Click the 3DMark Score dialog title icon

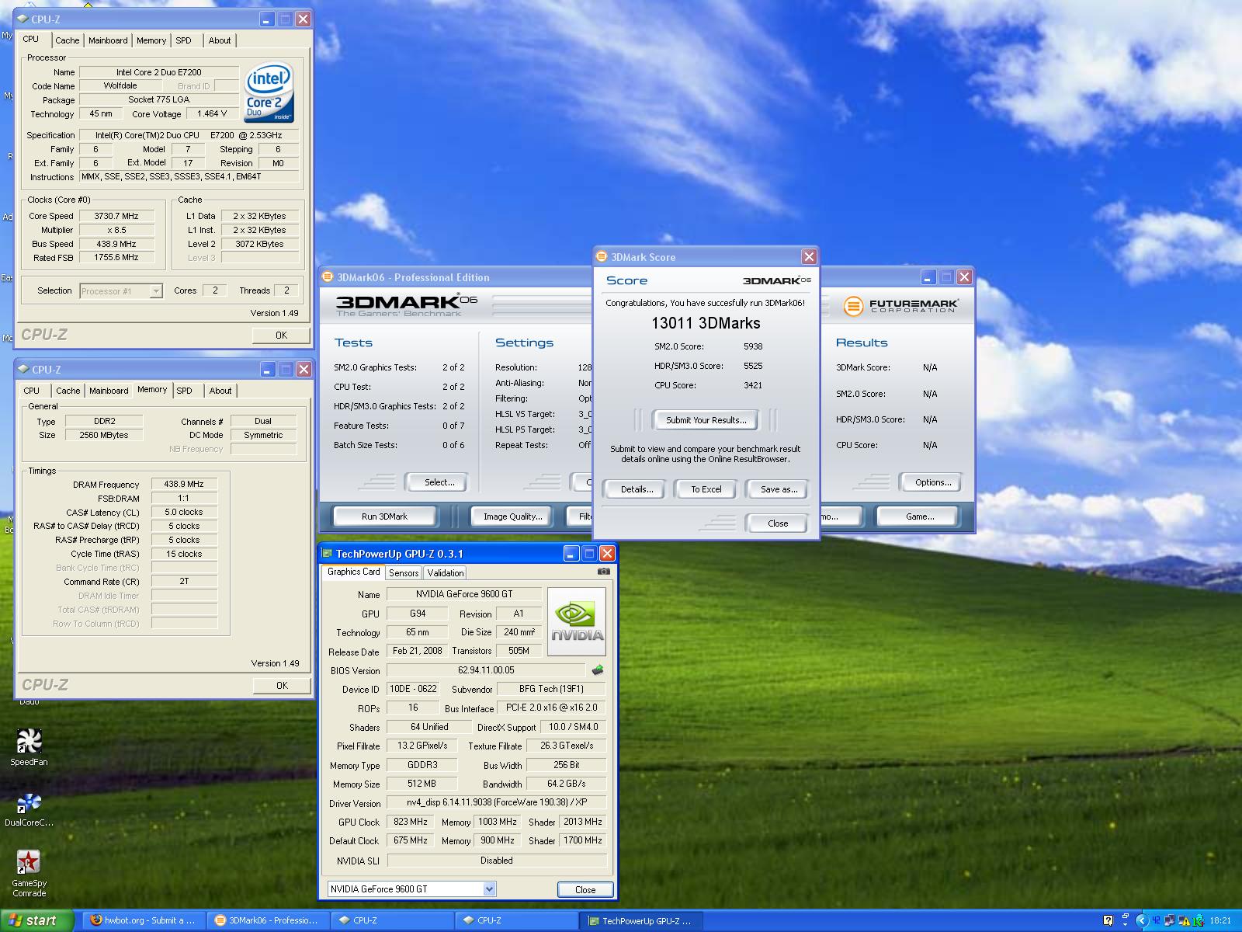tap(602, 256)
